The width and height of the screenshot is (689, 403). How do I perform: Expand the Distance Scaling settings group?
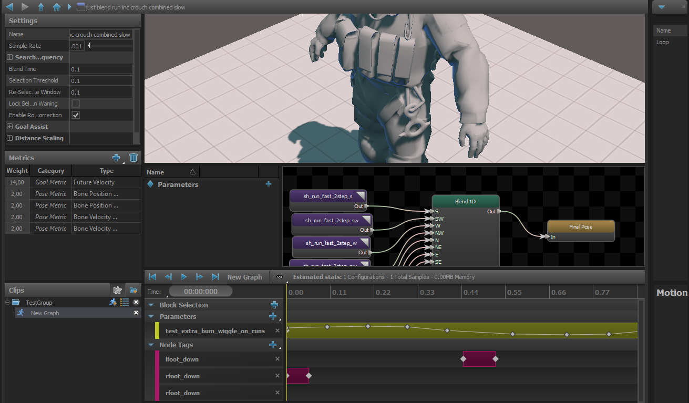10,138
